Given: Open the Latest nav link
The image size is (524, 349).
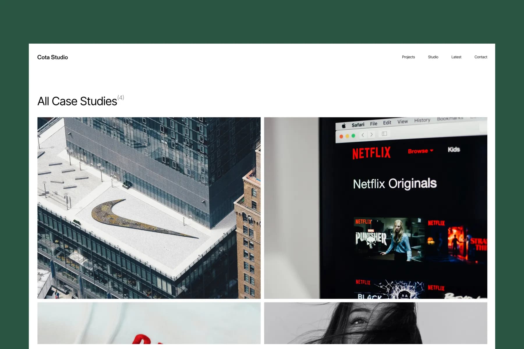Looking at the screenshot, I should tap(456, 57).
